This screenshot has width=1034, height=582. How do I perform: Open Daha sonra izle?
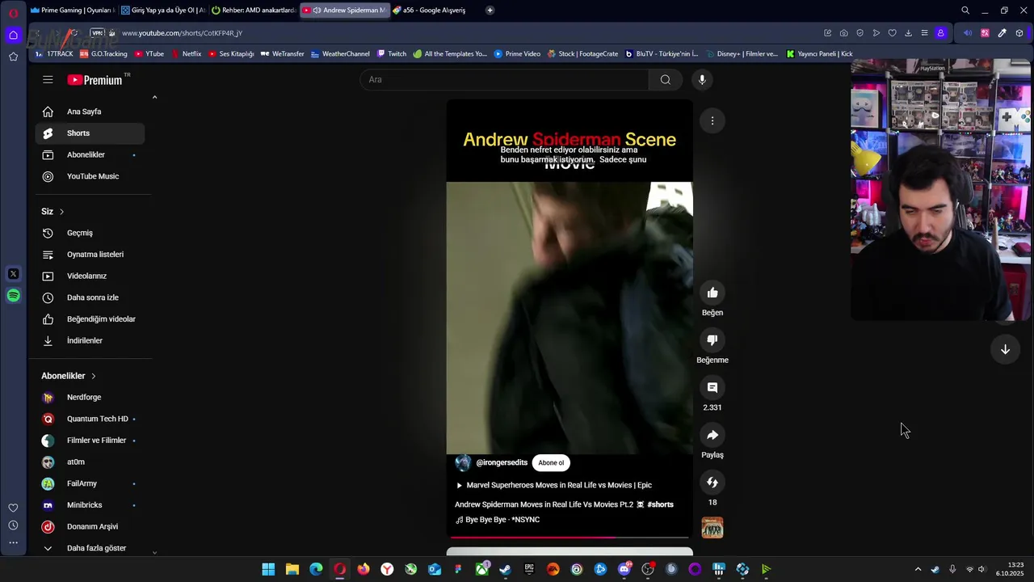point(90,297)
